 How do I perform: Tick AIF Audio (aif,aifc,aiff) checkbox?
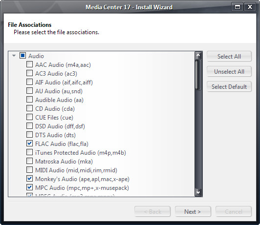coord(29,82)
